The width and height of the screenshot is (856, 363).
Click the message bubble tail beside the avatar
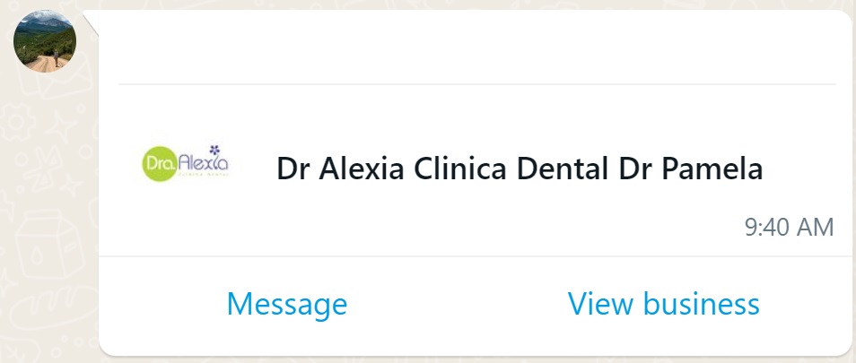pyautogui.click(x=91, y=18)
